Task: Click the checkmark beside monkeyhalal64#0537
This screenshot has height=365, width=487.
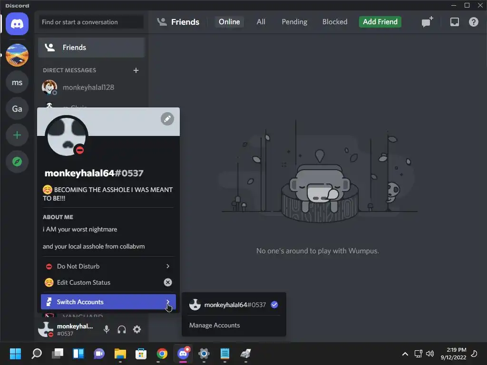Action: [274, 305]
